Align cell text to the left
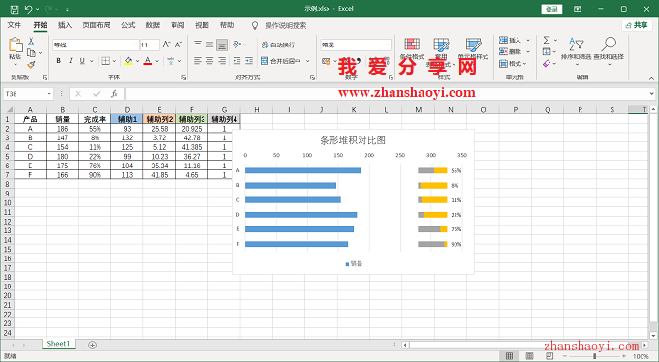The height and width of the screenshot is (362, 659). coord(198,61)
